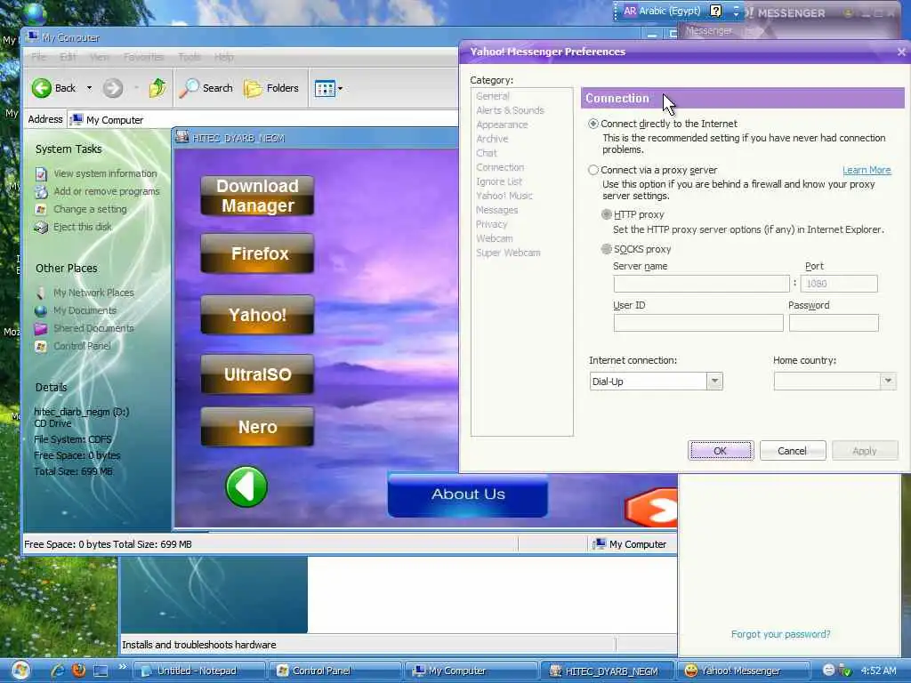This screenshot has height=683, width=911.
Task: Select Super Webcam category
Action: point(508,253)
